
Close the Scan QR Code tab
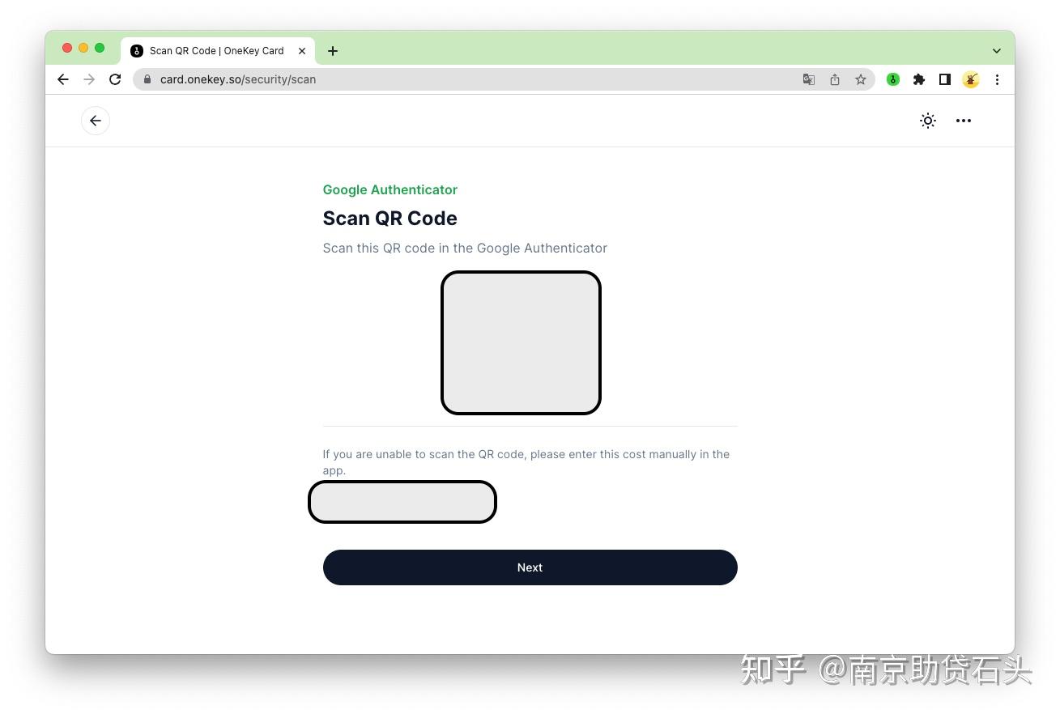pyautogui.click(x=302, y=50)
